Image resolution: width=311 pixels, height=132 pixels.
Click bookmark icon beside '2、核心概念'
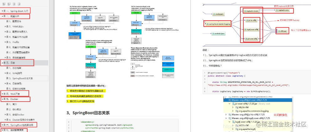7,109
